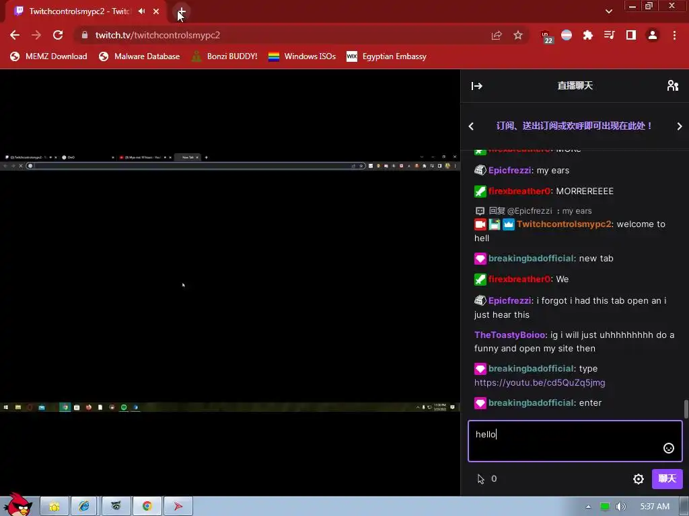The image size is (689, 516).
Task: Switch to Chrome in the taskbar
Action: (147, 507)
